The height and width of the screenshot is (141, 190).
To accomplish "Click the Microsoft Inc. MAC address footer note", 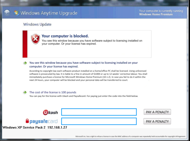I will [x=131, y=137].
